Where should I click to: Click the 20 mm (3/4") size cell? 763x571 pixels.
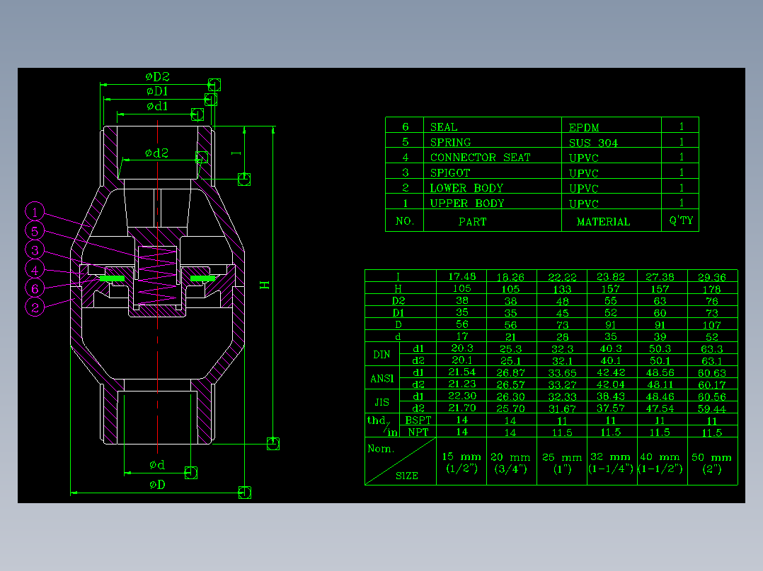tap(510, 463)
